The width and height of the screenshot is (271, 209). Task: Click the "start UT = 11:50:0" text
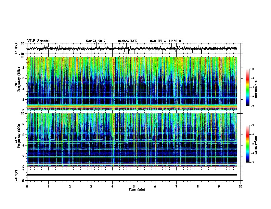(x=165, y=41)
